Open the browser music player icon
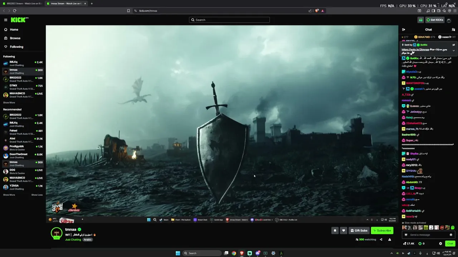This screenshot has height=257, width=458. pos(428,11)
